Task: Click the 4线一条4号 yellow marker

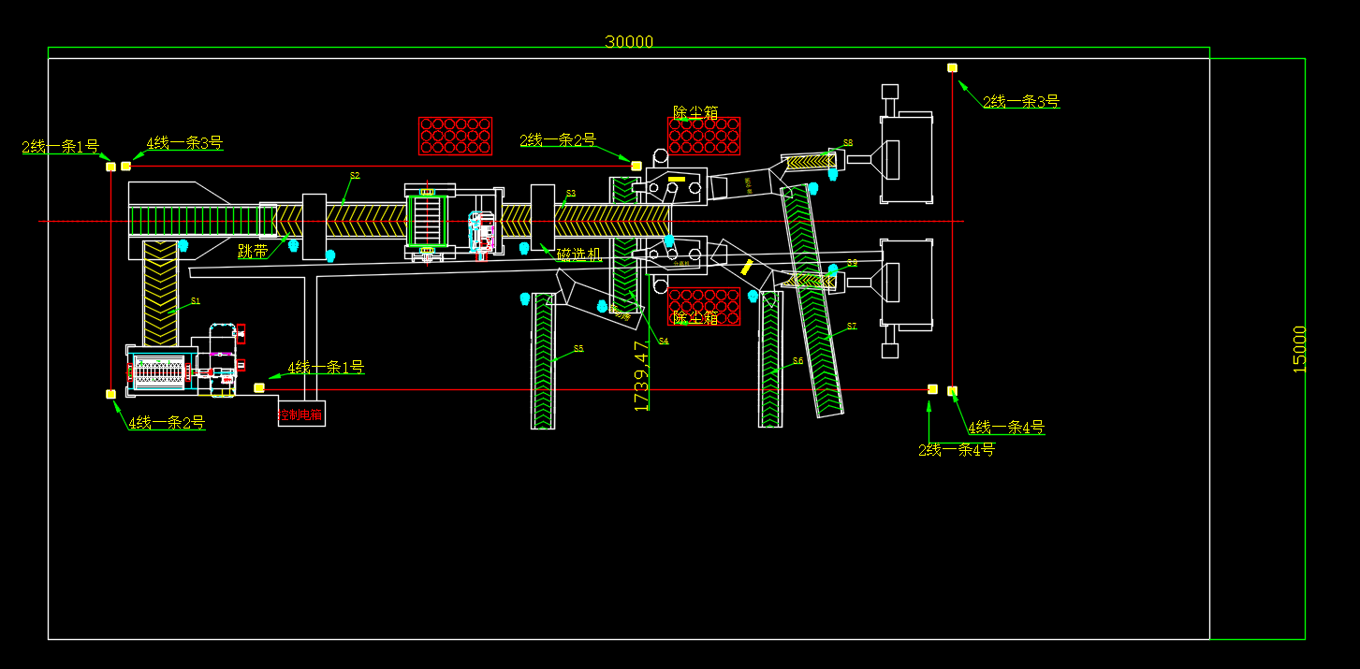Action: [x=952, y=390]
